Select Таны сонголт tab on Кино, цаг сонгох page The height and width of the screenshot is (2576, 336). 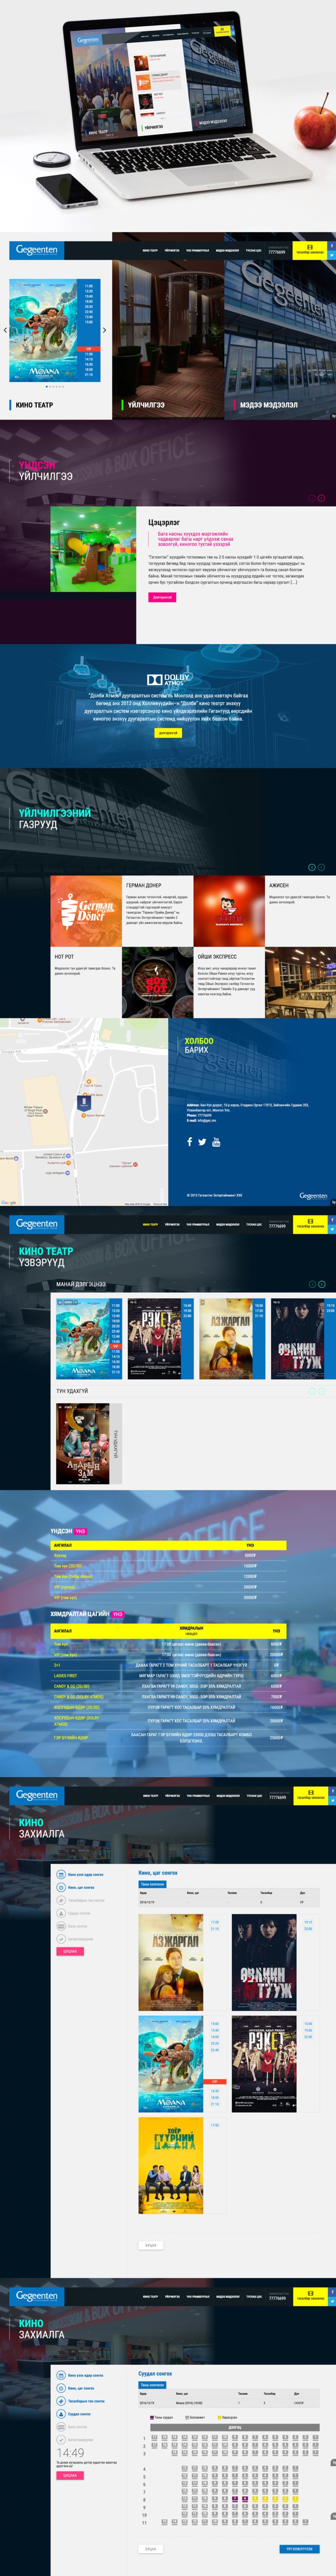tap(152, 1884)
